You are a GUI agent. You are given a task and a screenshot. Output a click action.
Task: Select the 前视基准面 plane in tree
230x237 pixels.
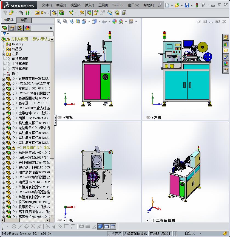20,59
